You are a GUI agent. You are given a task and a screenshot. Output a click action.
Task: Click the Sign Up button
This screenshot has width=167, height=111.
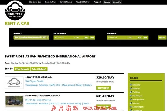coord(117,2)
